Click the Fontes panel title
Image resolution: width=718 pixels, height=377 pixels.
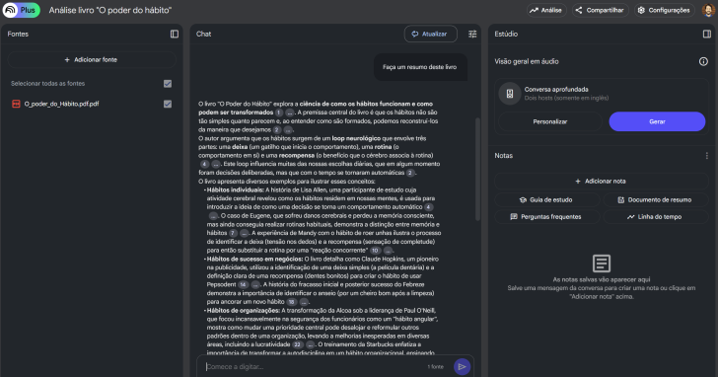click(x=18, y=34)
